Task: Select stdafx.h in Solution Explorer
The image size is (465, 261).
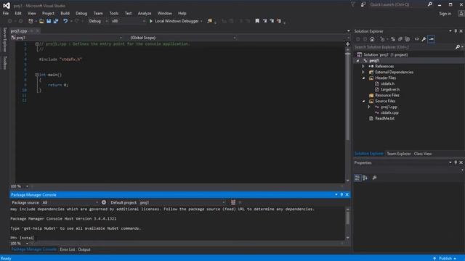Action: [x=387, y=84]
